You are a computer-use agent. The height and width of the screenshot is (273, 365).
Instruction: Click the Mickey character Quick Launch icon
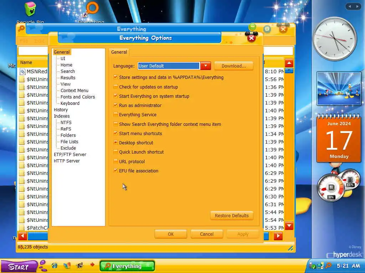click(x=79, y=265)
